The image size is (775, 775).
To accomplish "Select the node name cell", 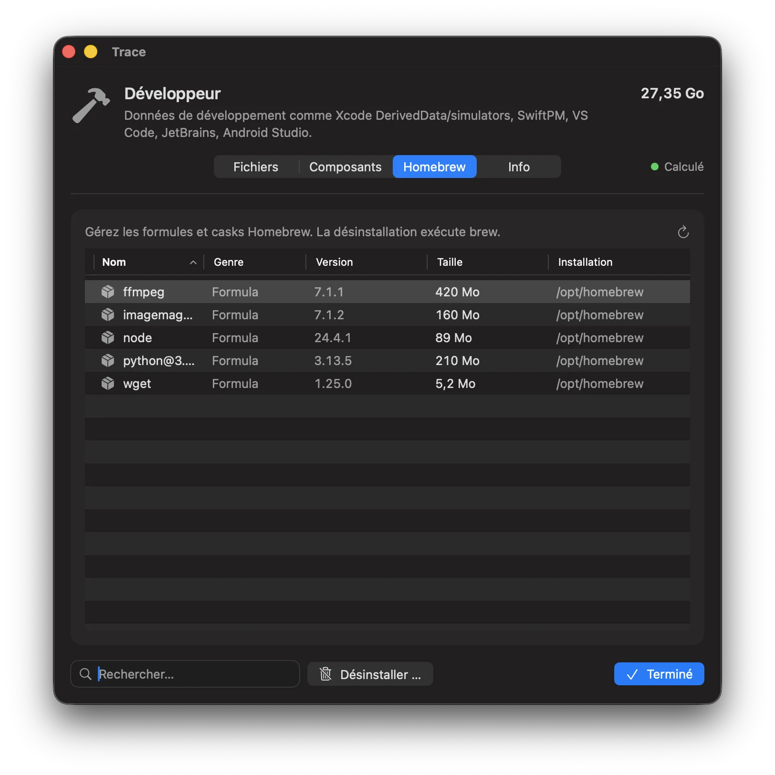I will point(137,337).
